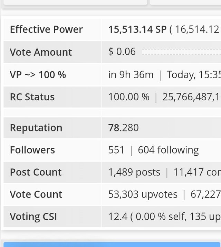Click the dashed vote amount bar
This screenshot has height=247, width=221.
pos(181,52)
